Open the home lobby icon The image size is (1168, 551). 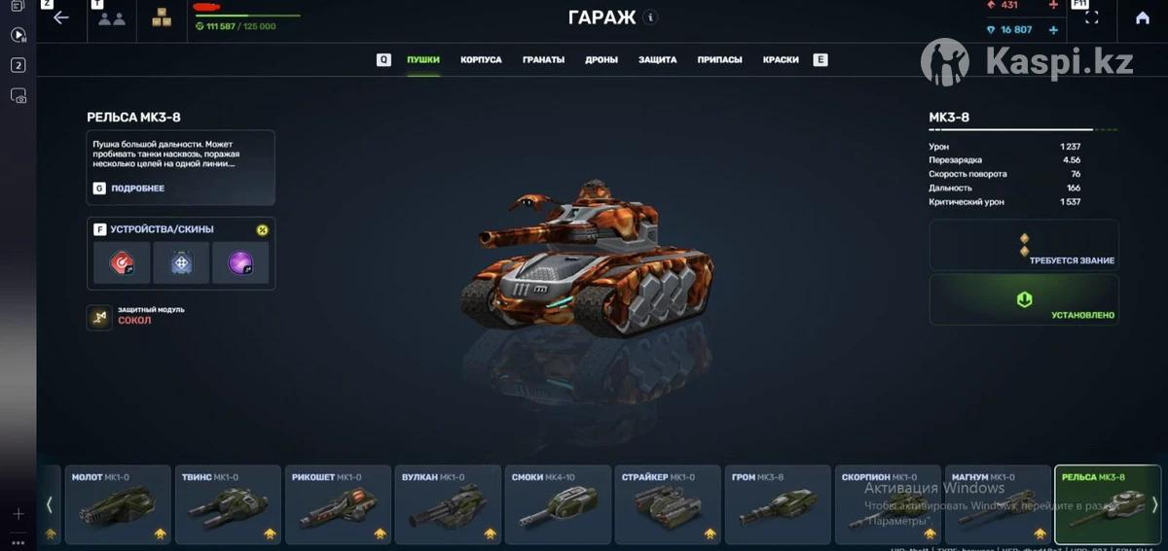click(1142, 17)
